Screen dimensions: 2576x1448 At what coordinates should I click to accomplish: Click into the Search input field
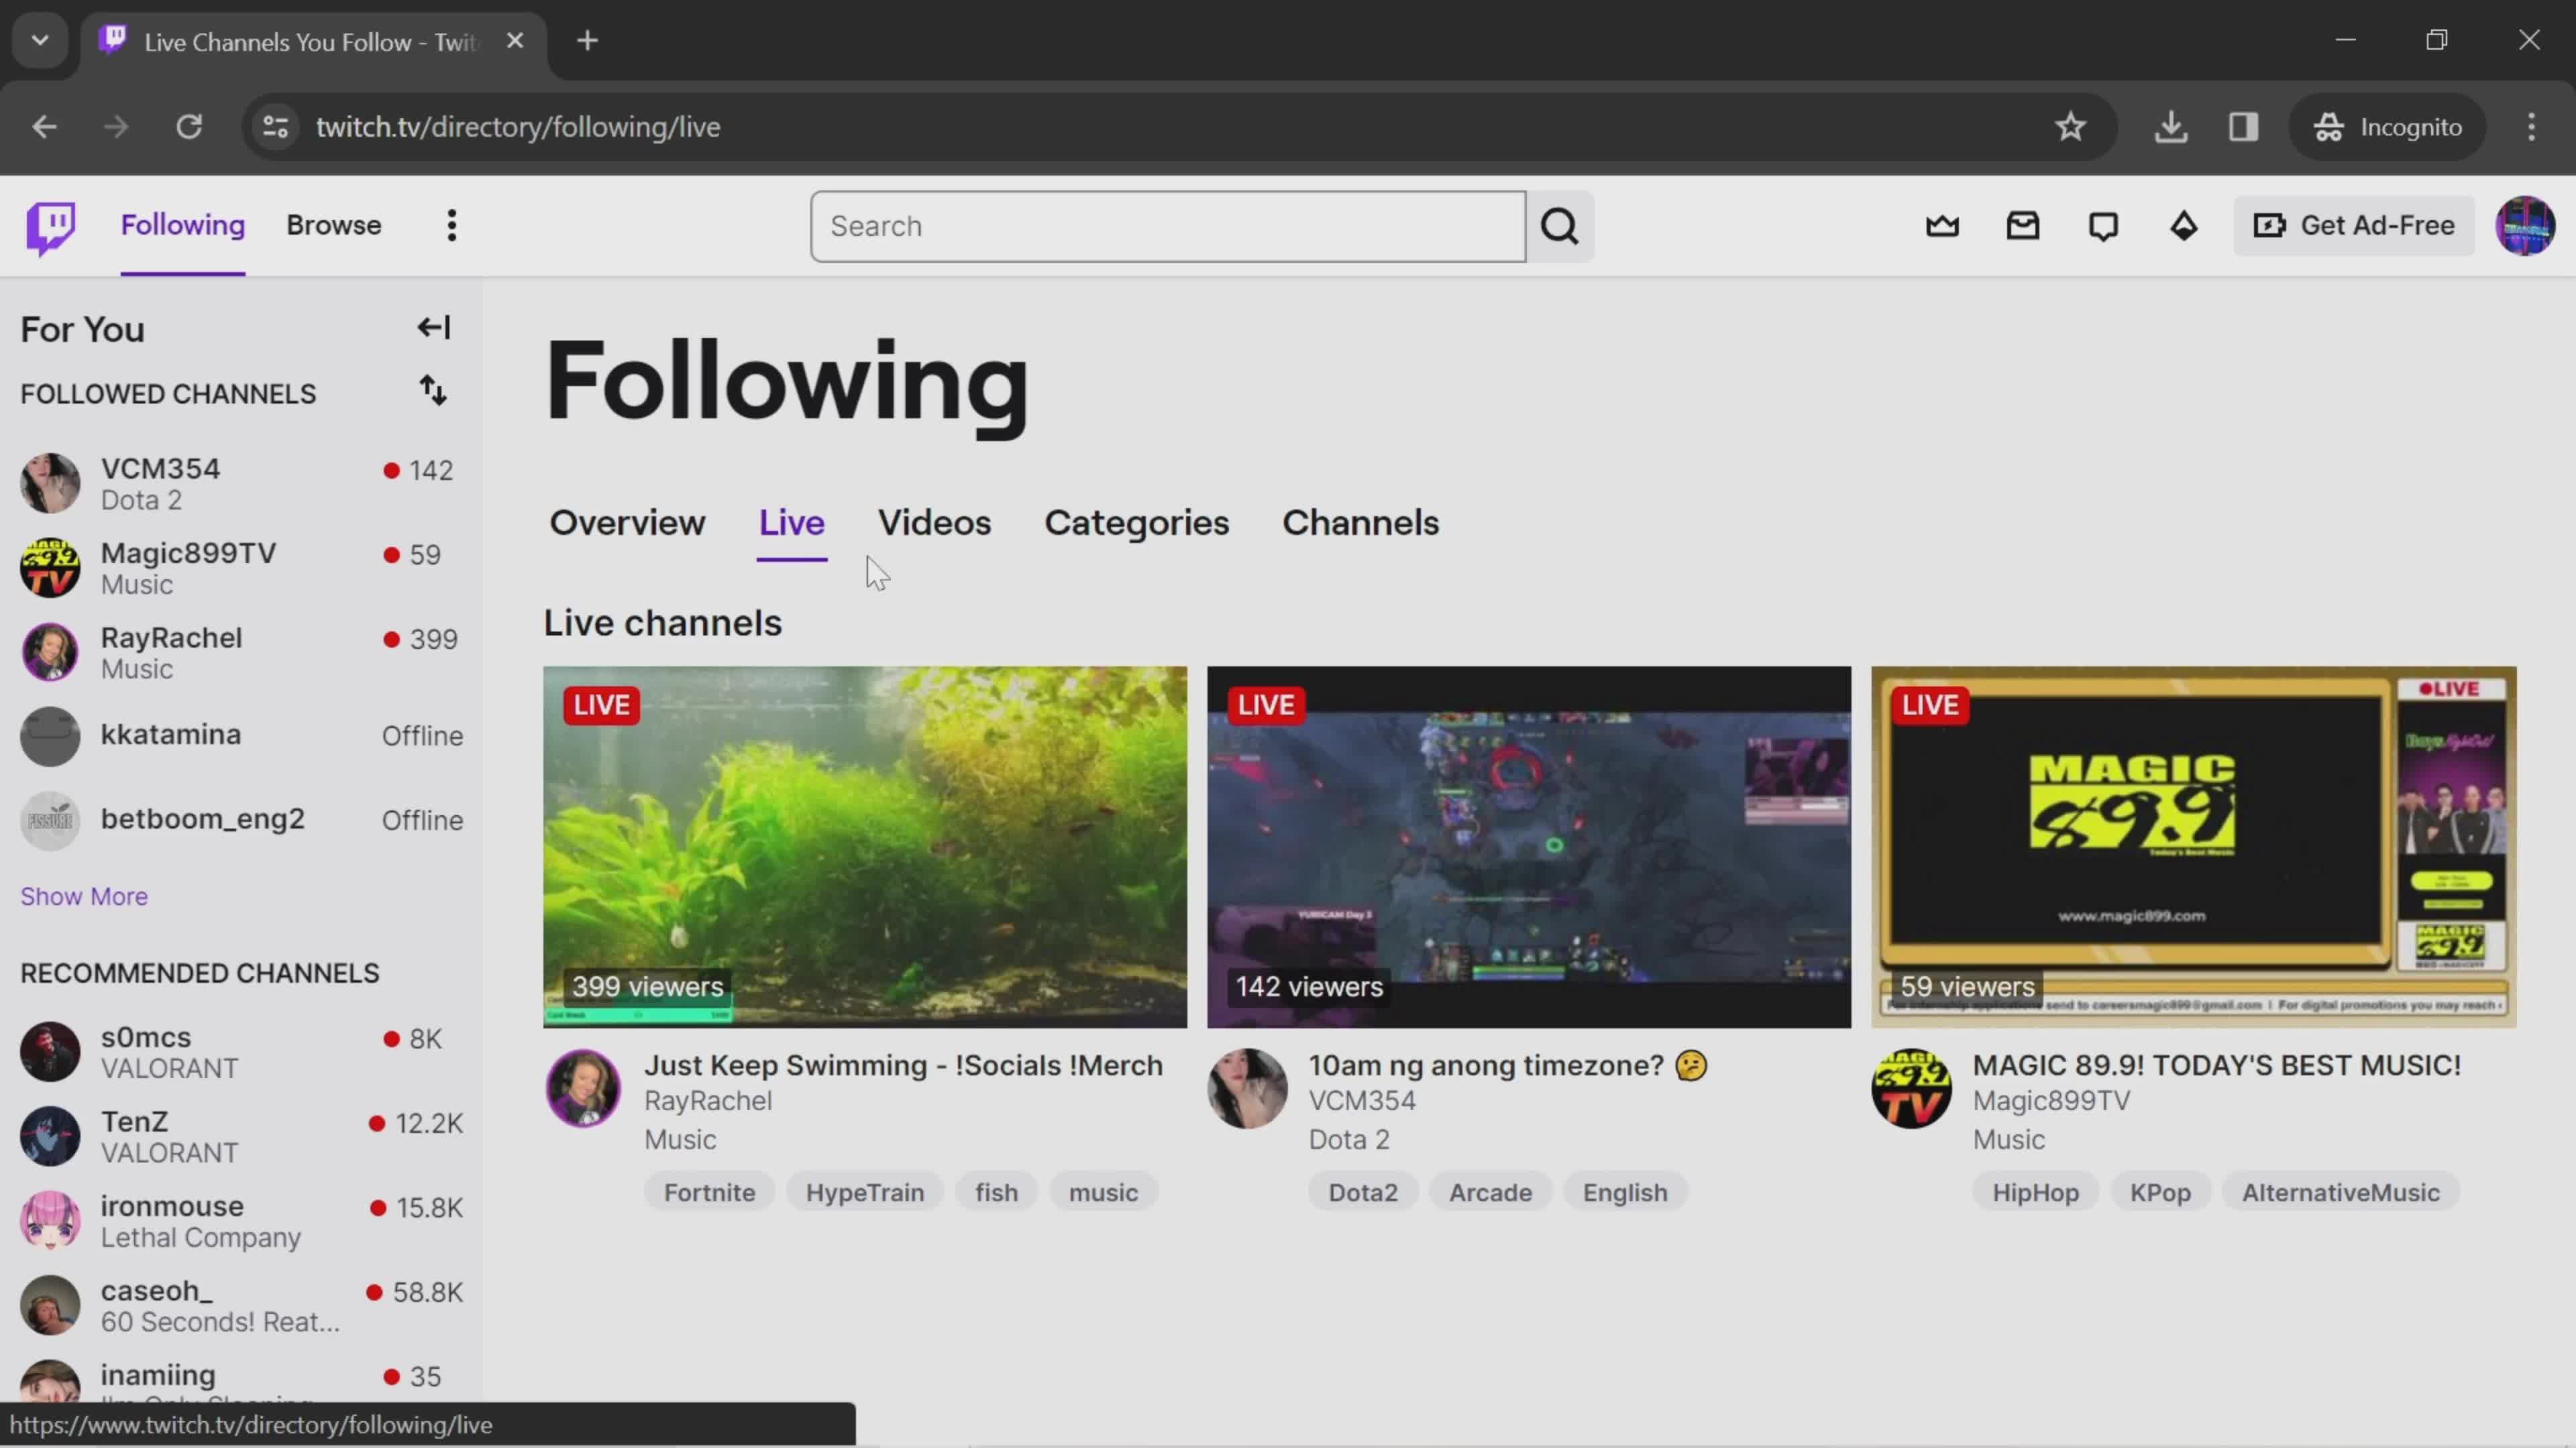pyautogui.click(x=1168, y=227)
